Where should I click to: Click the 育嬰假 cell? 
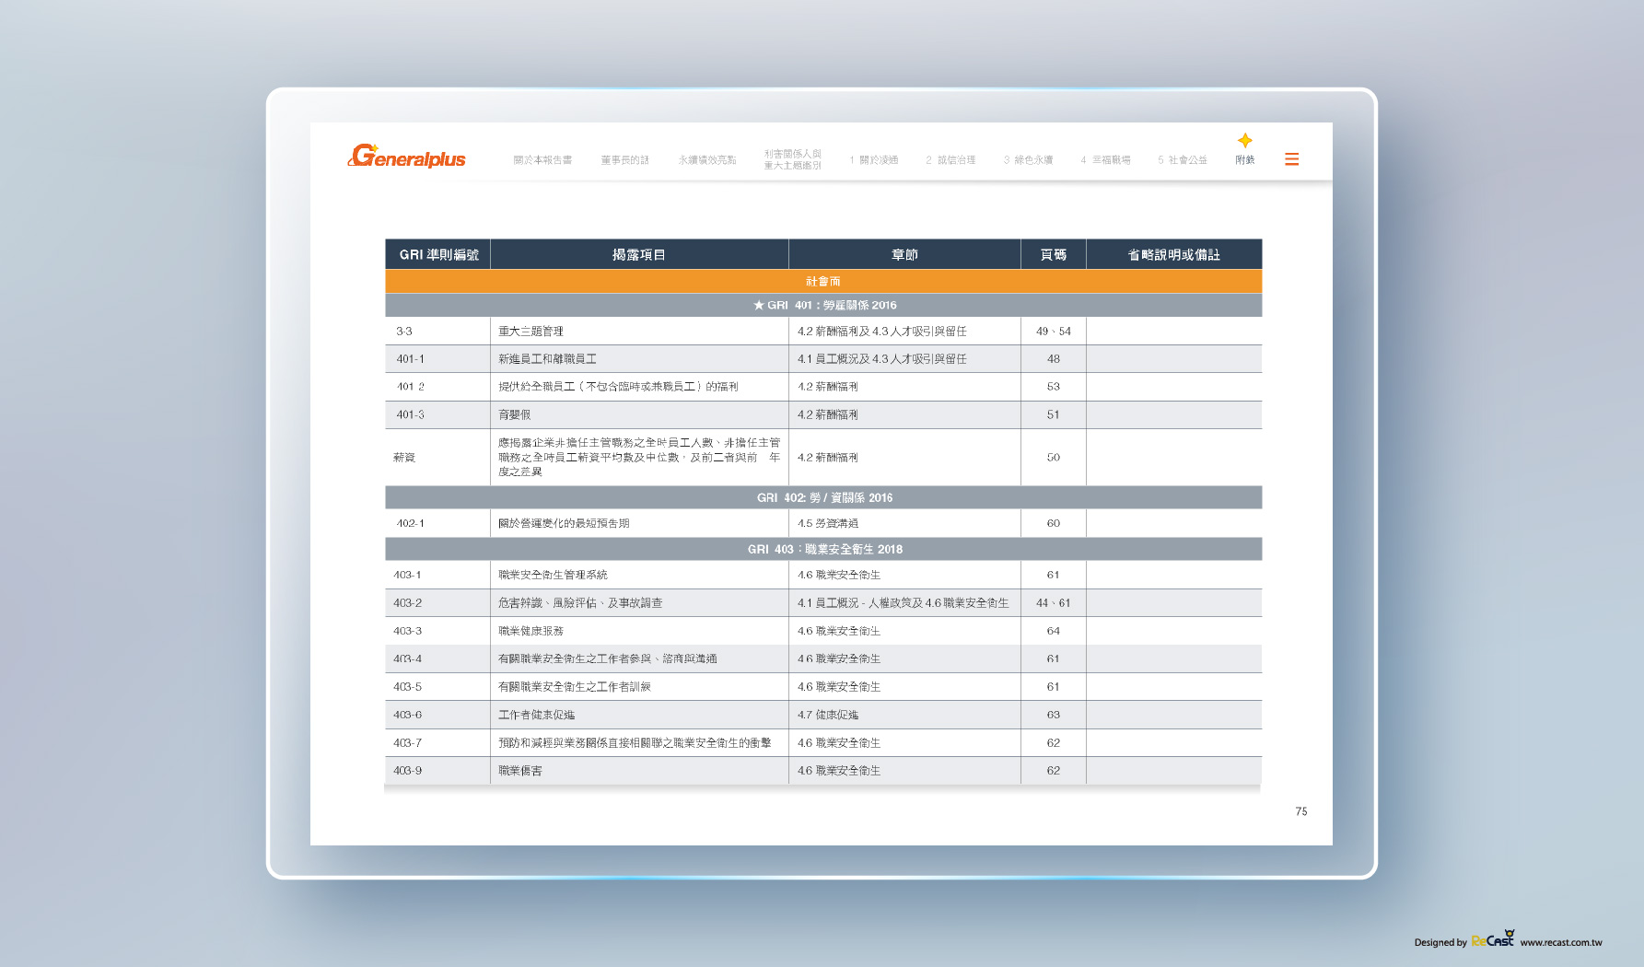point(639,414)
